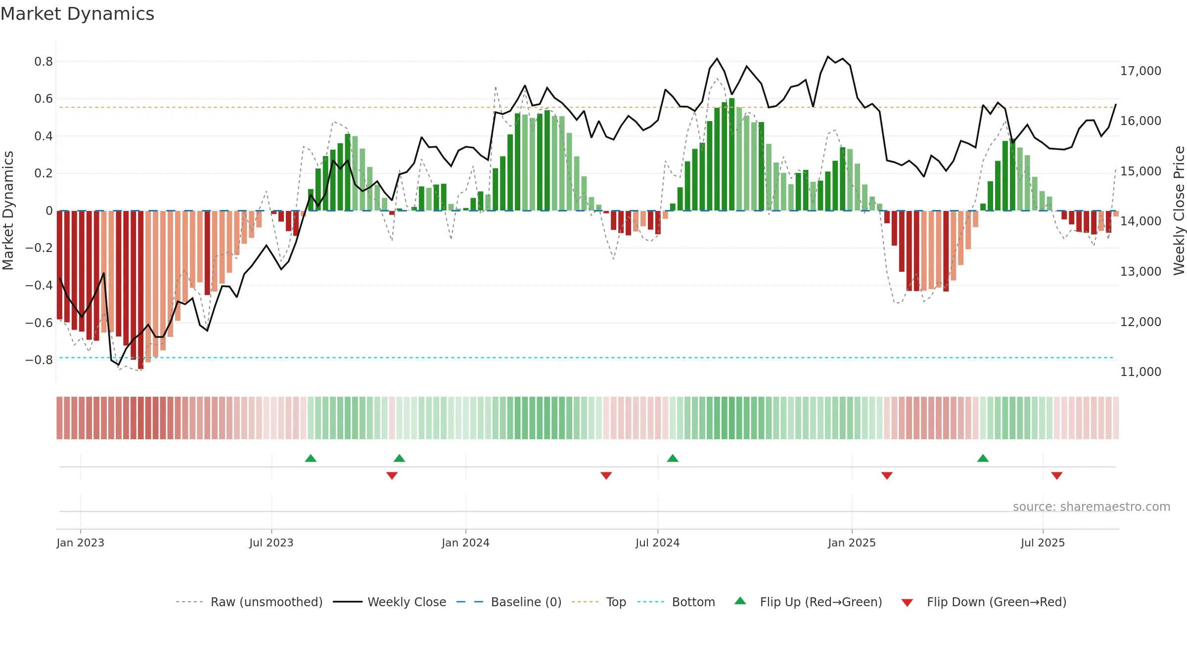
Task: Toggle the Baseline (0) legend entry
Action: pos(509,602)
